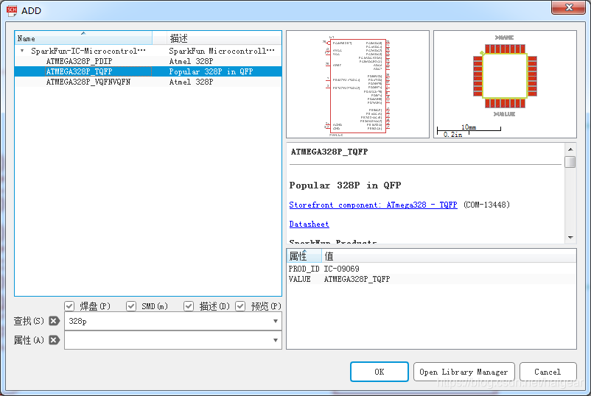Follow the Storefront component ATmega328 TQFP link
The height and width of the screenshot is (396, 591).
click(373, 205)
